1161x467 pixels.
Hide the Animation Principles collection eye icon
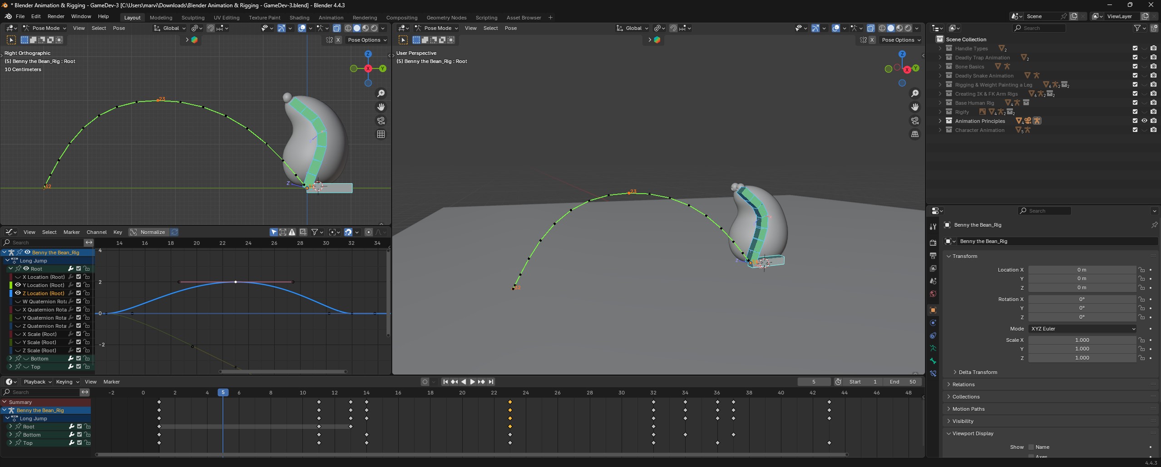(1144, 121)
